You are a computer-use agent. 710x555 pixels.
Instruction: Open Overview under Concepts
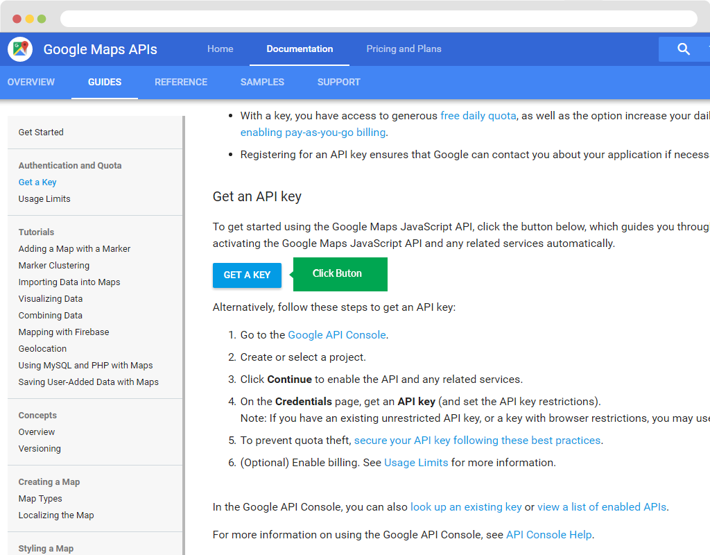(37, 432)
